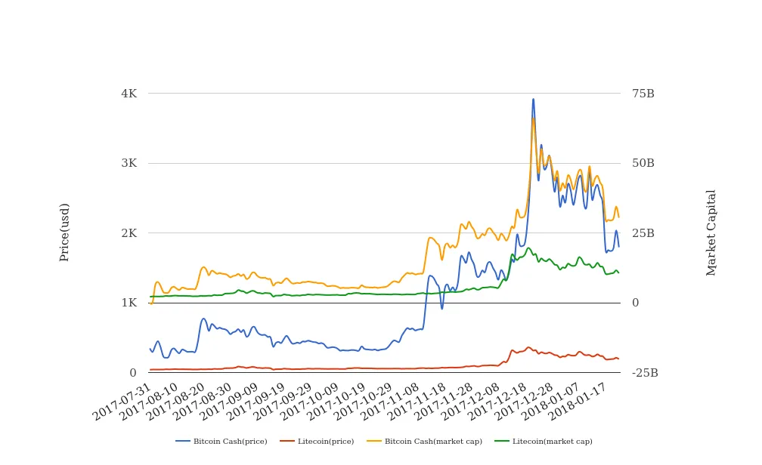Screen dimensions: 762x465
Task: Click the 0 tick on the left price axis
Action: click(133, 373)
